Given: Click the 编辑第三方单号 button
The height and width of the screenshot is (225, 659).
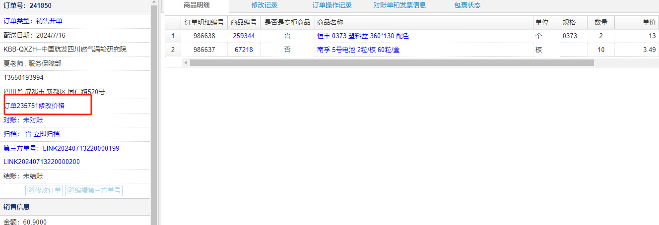Looking at the screenshot, I should [x=94, y=190].
